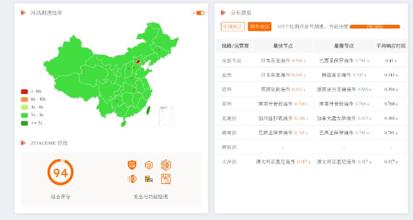
Task: Click the waveform warning alert icon
Action: tap(166, 179)
